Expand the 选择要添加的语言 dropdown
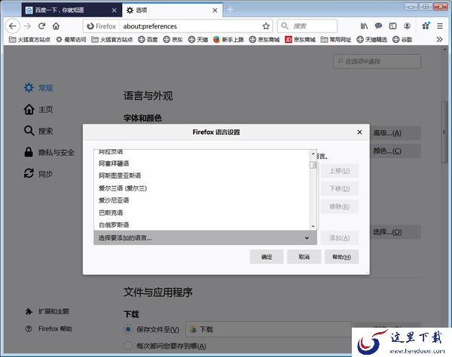 point(205,238)
